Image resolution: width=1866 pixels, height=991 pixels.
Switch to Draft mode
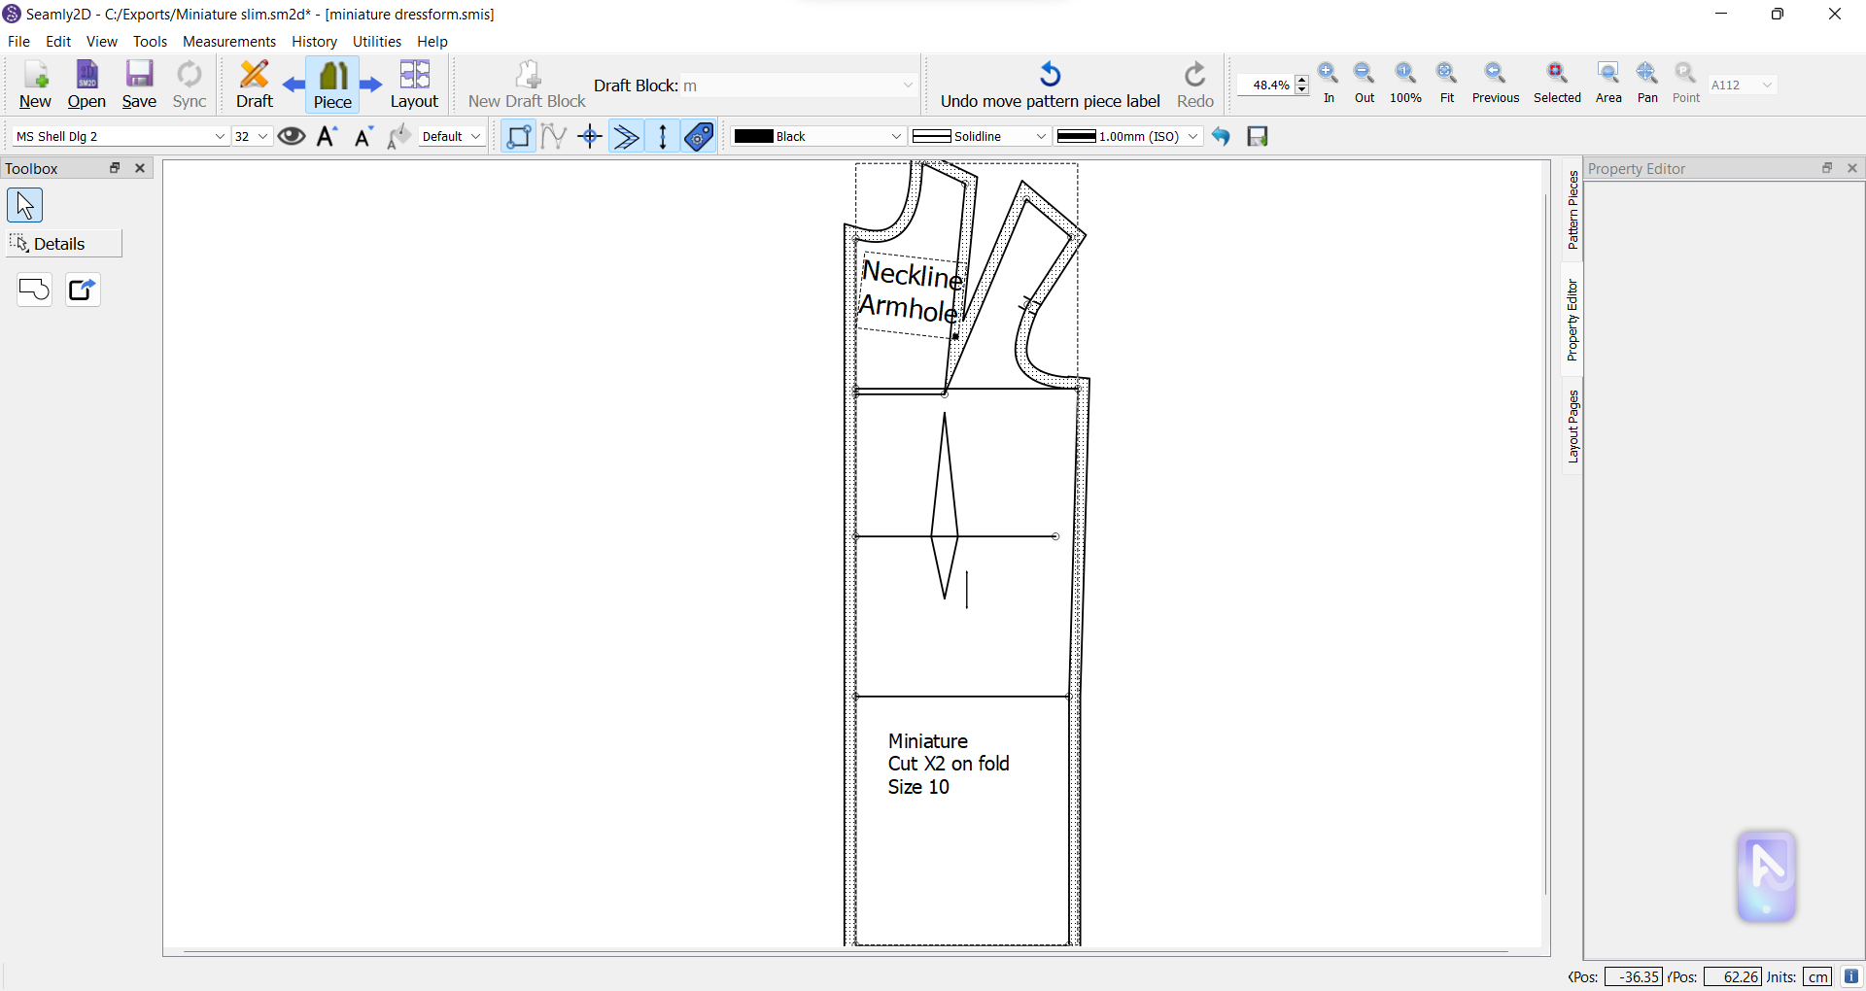255,85
